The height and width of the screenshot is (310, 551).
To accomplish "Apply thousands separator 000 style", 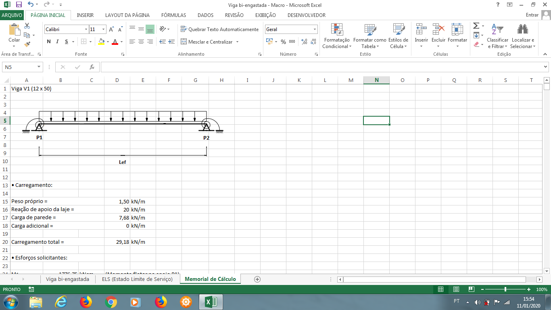I will click(x=292, y=42).
